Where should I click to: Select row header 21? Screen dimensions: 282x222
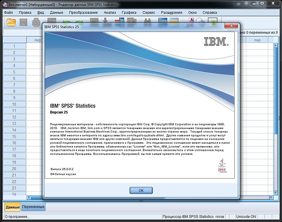(x=15, y=175)
